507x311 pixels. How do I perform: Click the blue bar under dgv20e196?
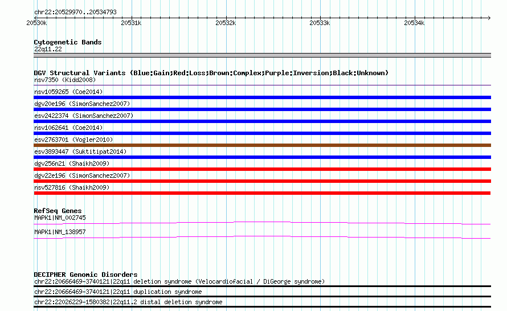pyautogui.click(x=262, y=109)
